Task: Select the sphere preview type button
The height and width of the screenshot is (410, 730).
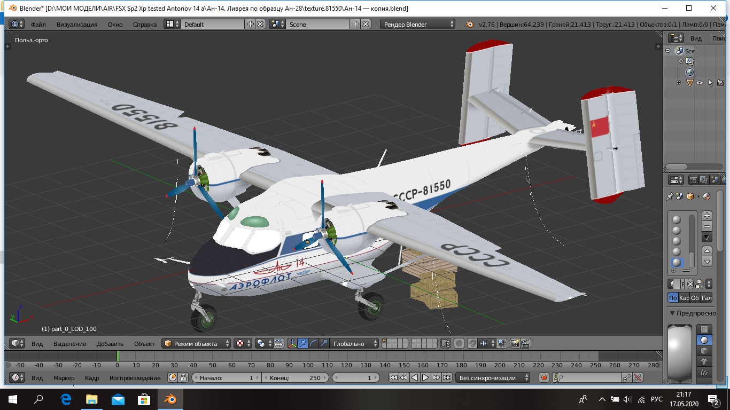Action: [x=704, y=340]
